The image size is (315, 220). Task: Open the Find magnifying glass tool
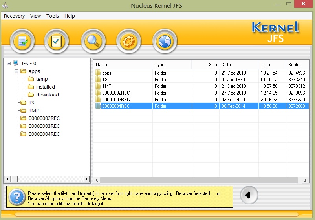[x=93, y=41]
